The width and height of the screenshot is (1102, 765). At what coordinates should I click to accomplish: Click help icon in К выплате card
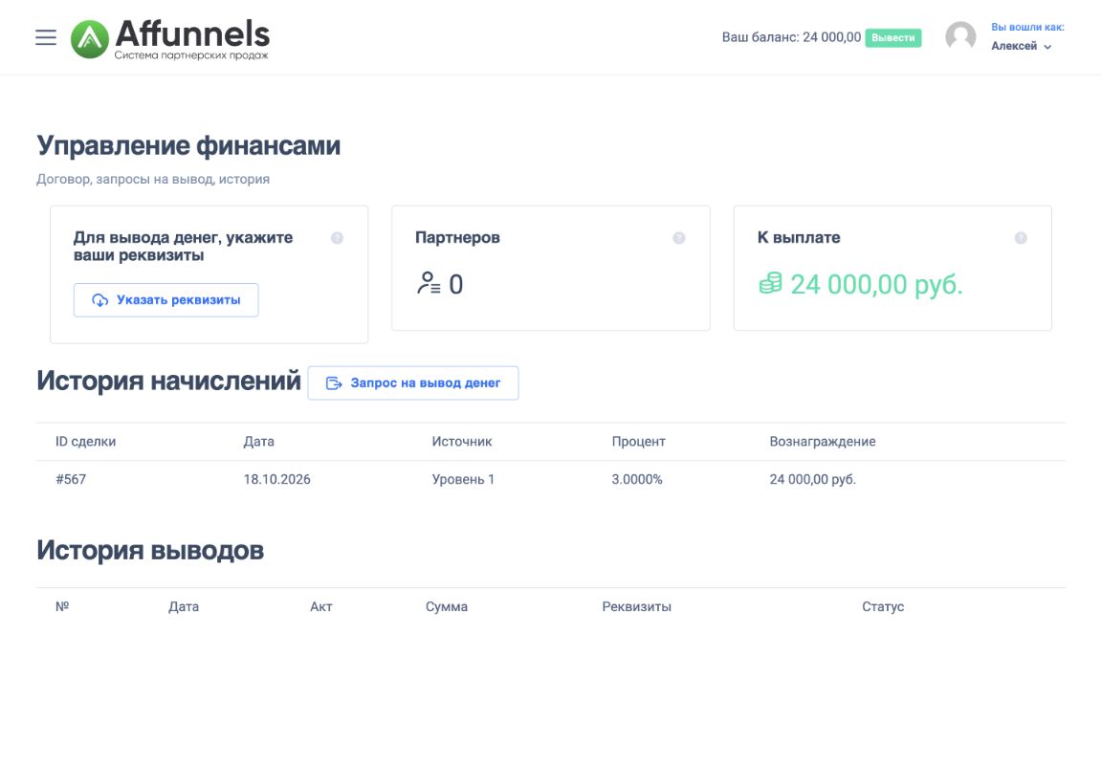1021,238
